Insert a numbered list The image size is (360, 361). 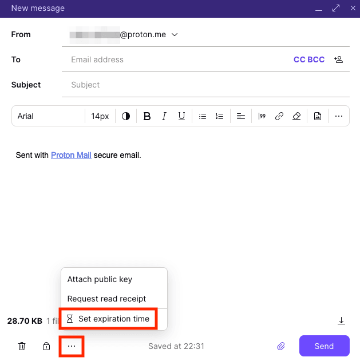[220, 116]
